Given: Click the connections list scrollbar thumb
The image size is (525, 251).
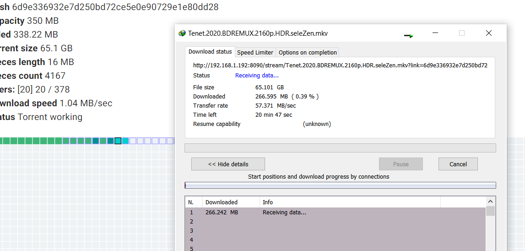Looking at the screenshot, I should pos(491,211).
